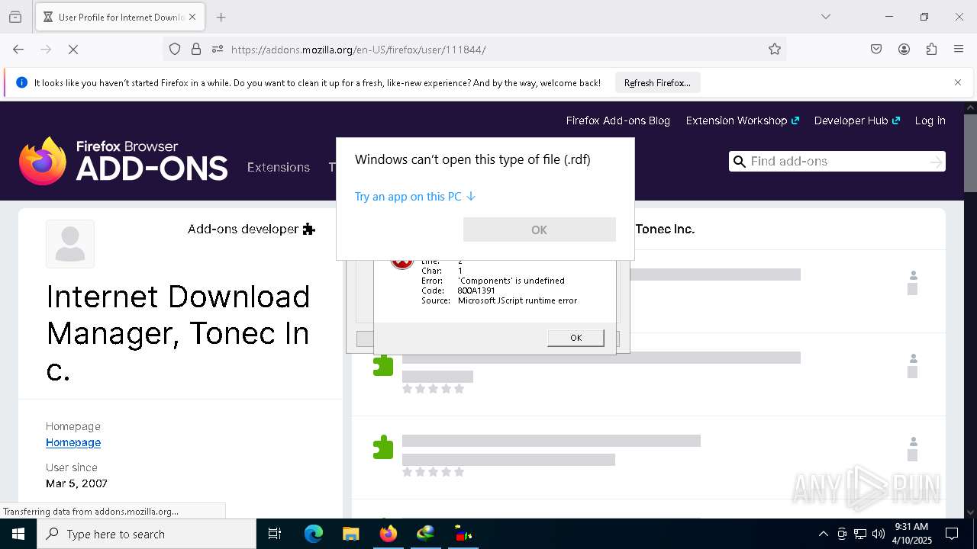Screen dimensions: 977x549
Task: Click the developer profile avatar placeholder
Action: [x=70, y=244]
